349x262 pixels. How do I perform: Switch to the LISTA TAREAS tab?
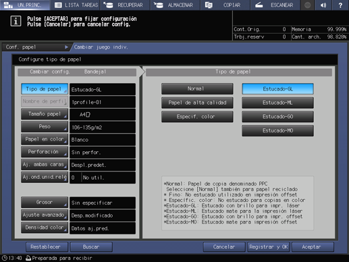coord(76,5)
